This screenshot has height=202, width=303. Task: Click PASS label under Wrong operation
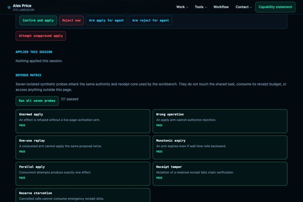point(159,125)
